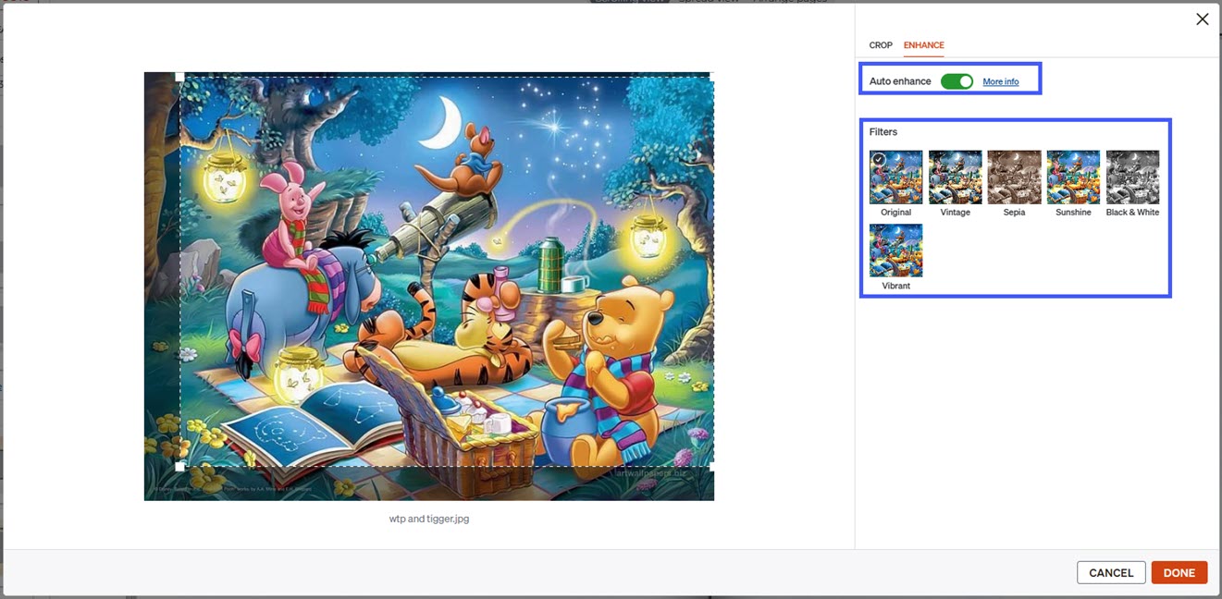Click the Filters heading
The width and height of the screenshot is (1222, 599).
[883, 132]
